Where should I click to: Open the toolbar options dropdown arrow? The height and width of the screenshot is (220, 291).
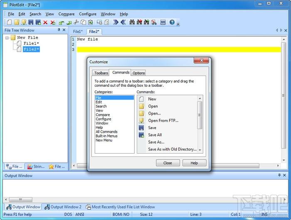click(x=178, y=24)
